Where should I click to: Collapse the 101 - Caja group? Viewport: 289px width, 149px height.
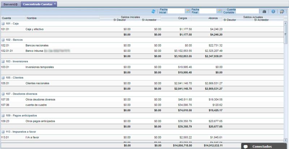coord(3,23)
